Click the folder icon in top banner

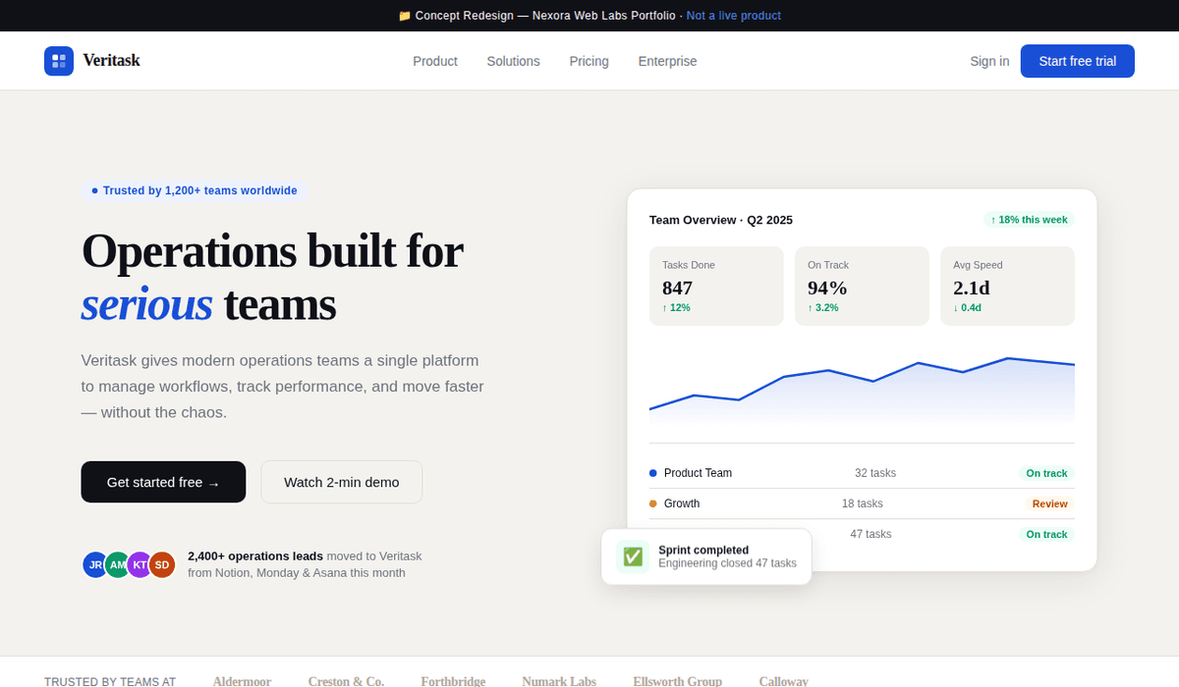point(405,16)
